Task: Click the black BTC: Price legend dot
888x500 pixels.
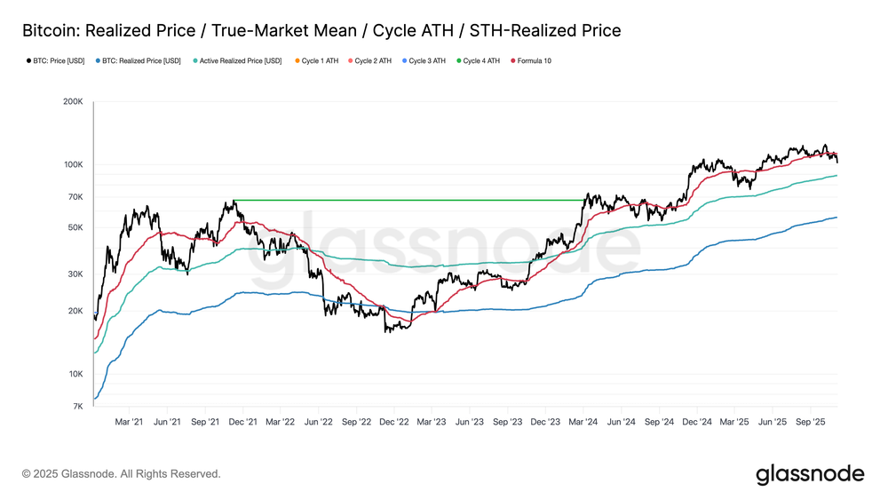Action: click(x=25, y=61)
